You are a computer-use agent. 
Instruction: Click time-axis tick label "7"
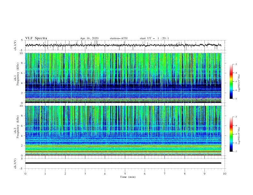165,174
